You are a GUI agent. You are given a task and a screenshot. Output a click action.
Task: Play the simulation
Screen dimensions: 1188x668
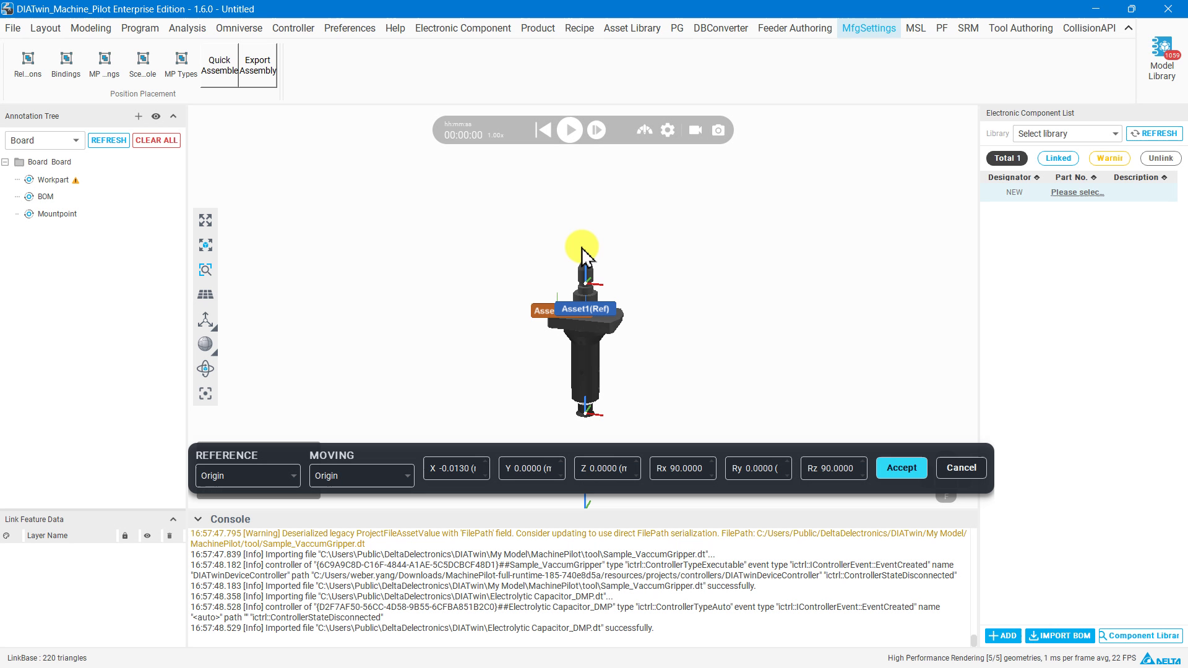[x=570, y=130]
